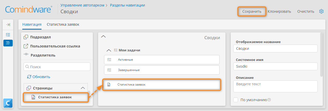Select the Навигация tab

[32, 24]
